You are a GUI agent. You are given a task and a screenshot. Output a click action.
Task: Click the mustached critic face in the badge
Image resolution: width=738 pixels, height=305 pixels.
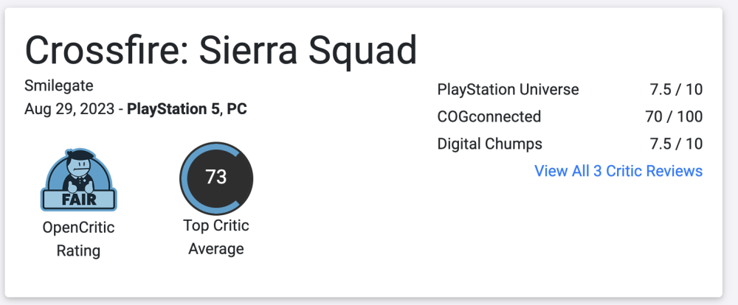click(78, 164)
